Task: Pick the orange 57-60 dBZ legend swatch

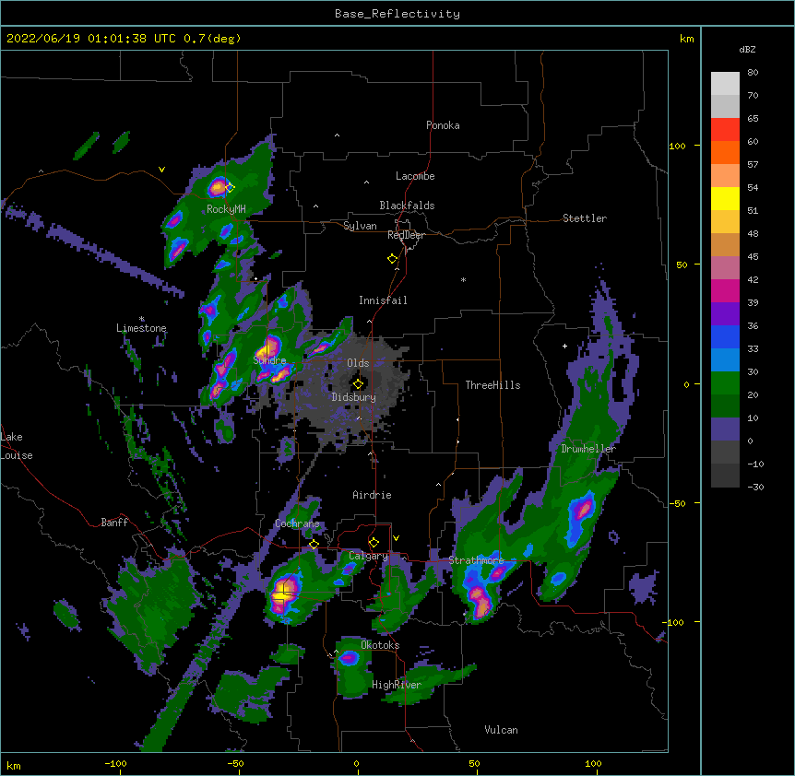Action: 725,152
